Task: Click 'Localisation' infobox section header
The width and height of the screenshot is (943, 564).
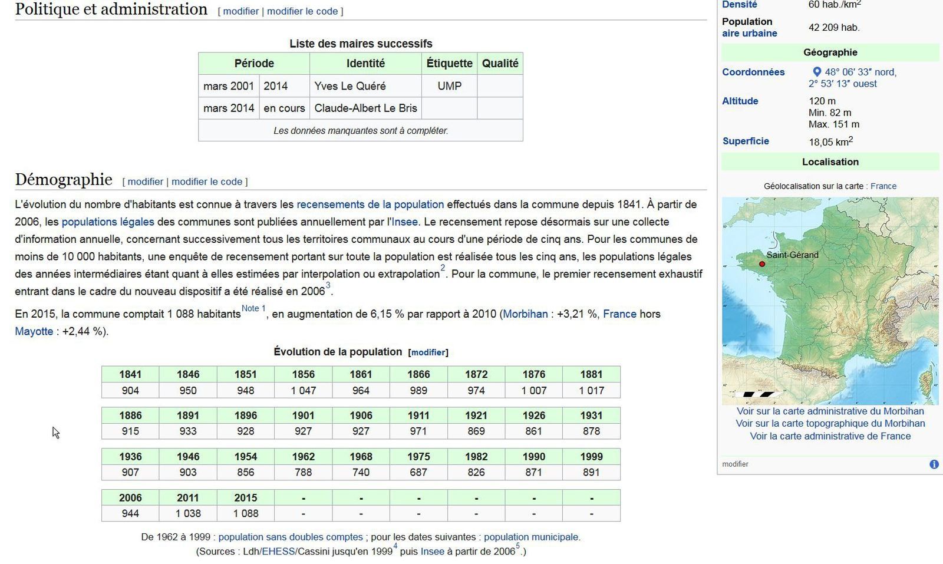Action: (x=830, y=162)
